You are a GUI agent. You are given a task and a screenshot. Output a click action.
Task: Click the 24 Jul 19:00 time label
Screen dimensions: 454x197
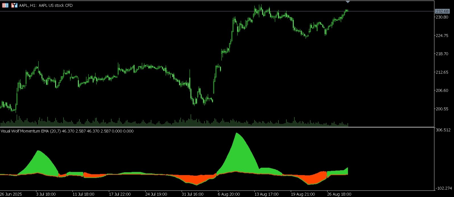(156, 194)
